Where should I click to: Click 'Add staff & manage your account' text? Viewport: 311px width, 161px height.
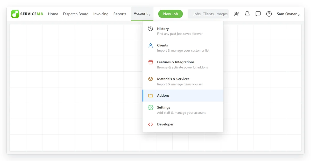[181, 113]
